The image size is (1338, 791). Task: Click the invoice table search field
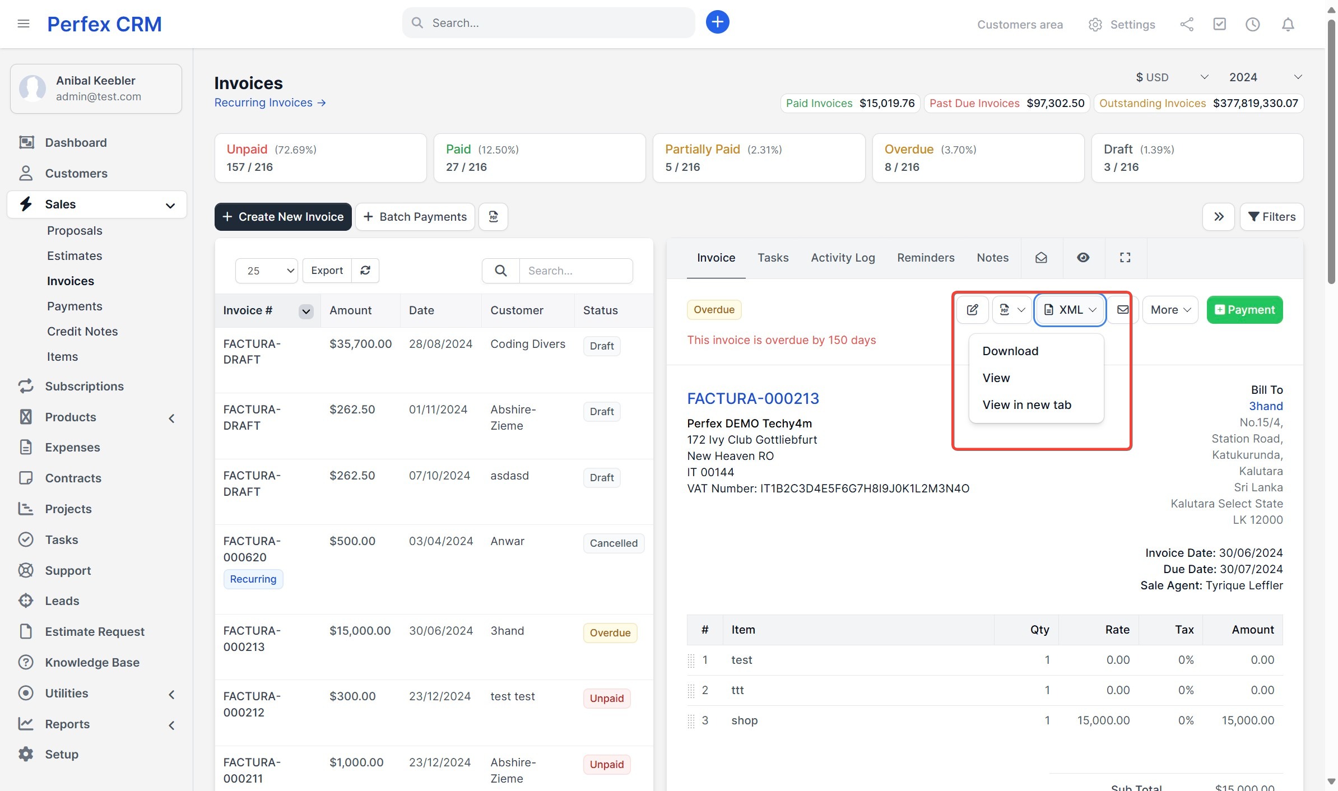575,271
